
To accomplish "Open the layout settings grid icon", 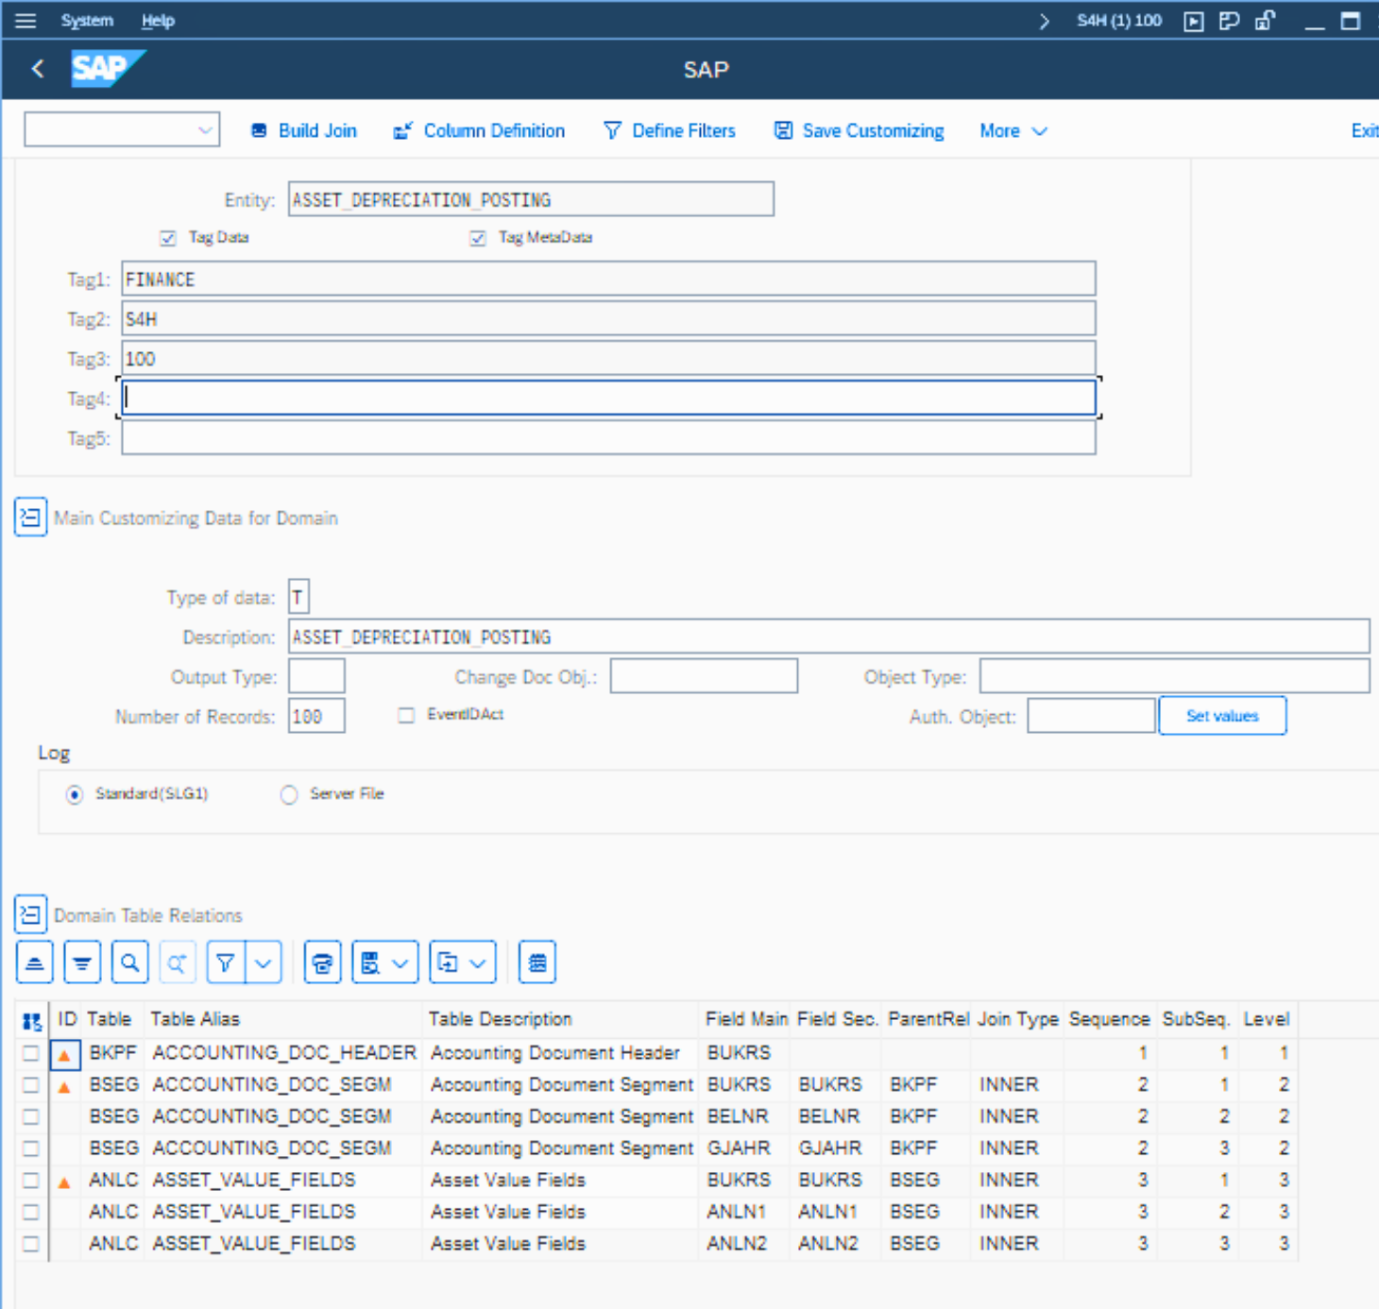I will point(537,962).
